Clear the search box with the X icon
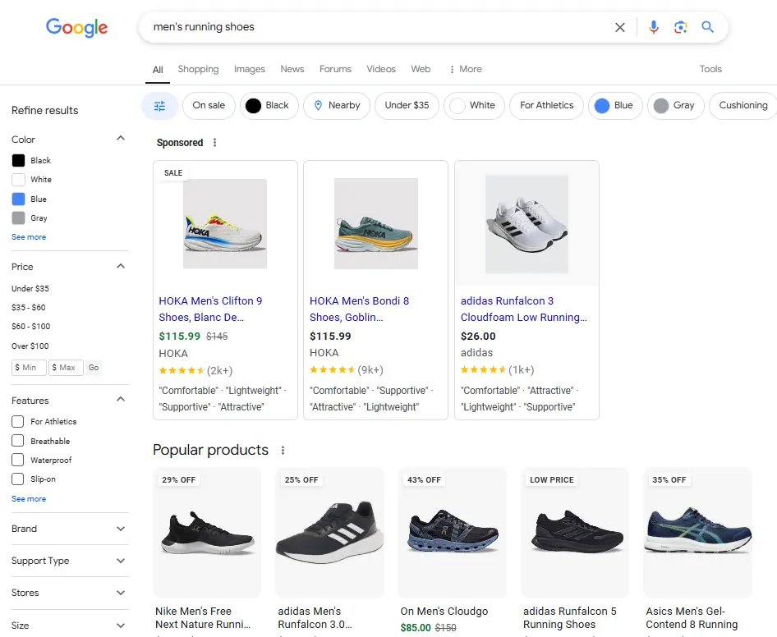This screenshot has height=637, width=777. [620, 27]
